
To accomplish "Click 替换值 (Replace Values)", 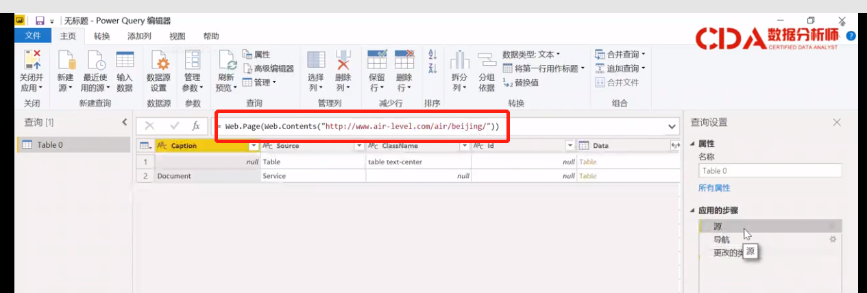I will coord(520,82).
